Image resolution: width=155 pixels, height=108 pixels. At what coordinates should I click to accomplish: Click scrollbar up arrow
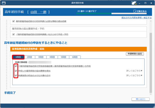[151, 21]
